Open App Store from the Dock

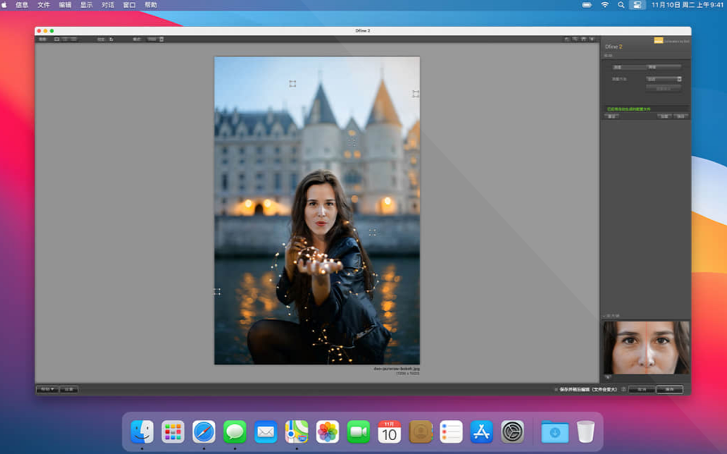point(482,432)
